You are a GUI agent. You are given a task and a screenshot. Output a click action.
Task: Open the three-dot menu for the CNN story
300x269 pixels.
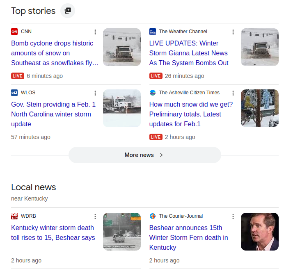95,32
